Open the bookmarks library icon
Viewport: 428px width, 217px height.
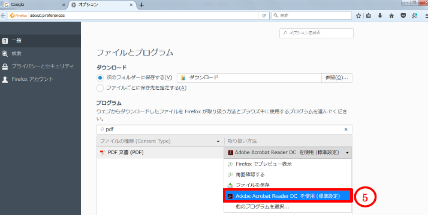coord(369,16)
